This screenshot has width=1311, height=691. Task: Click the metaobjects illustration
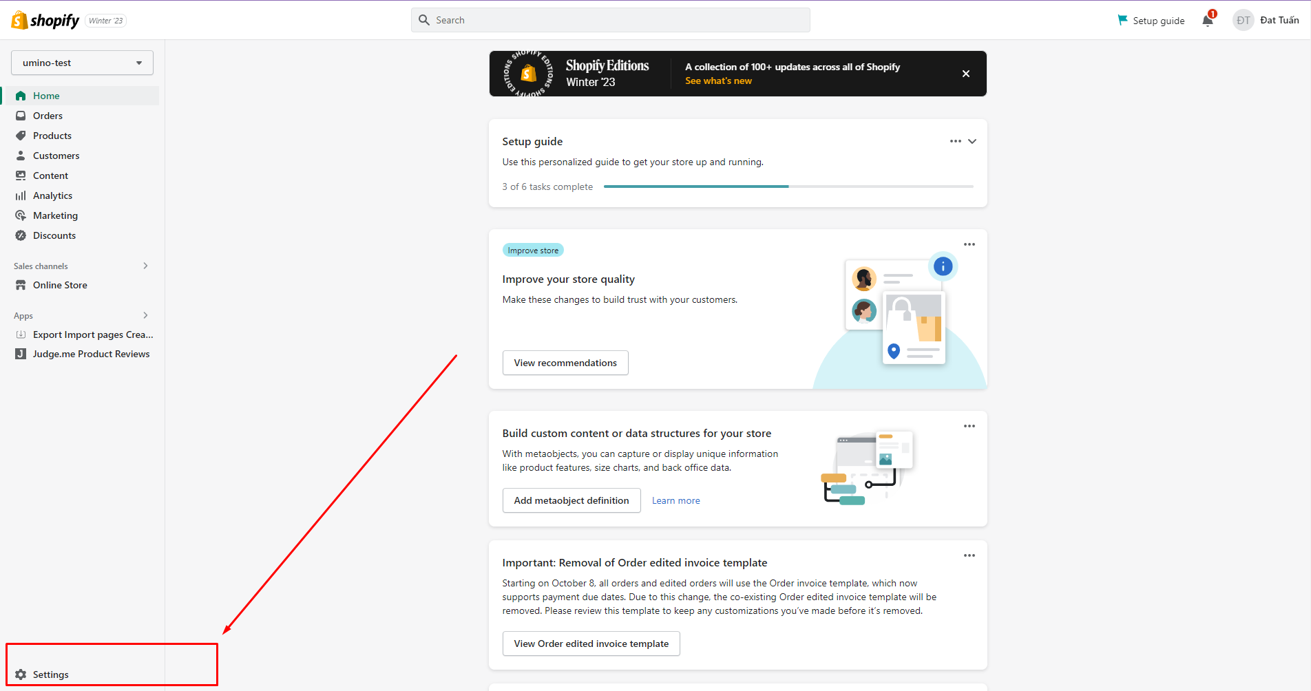point(867,468)
